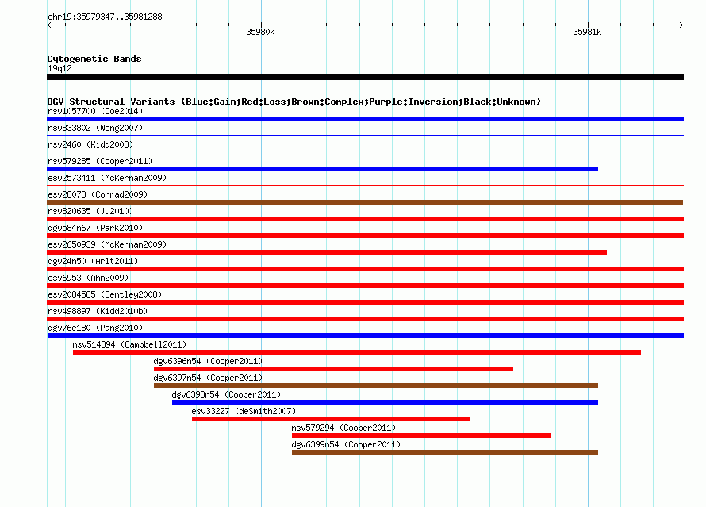Select the esv2084585 red loss bar
The height and width of the screenshot is (507, 706).
[x=365, y=302]
